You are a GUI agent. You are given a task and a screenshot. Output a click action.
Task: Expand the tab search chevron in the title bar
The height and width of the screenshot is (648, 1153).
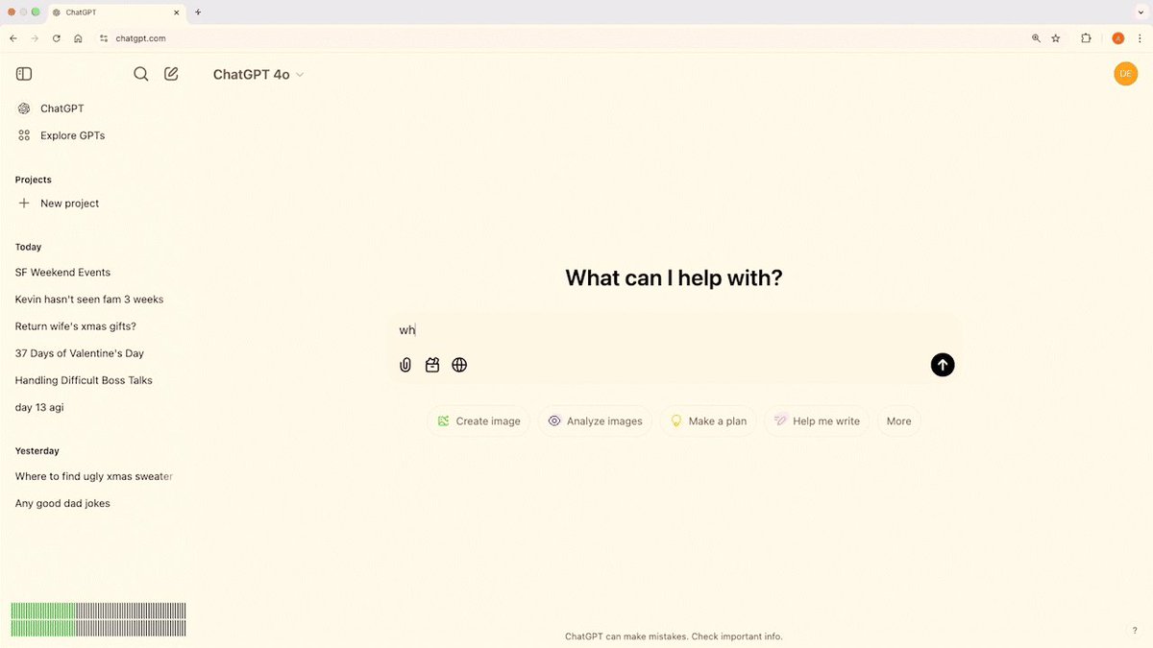pos(1140,12)
